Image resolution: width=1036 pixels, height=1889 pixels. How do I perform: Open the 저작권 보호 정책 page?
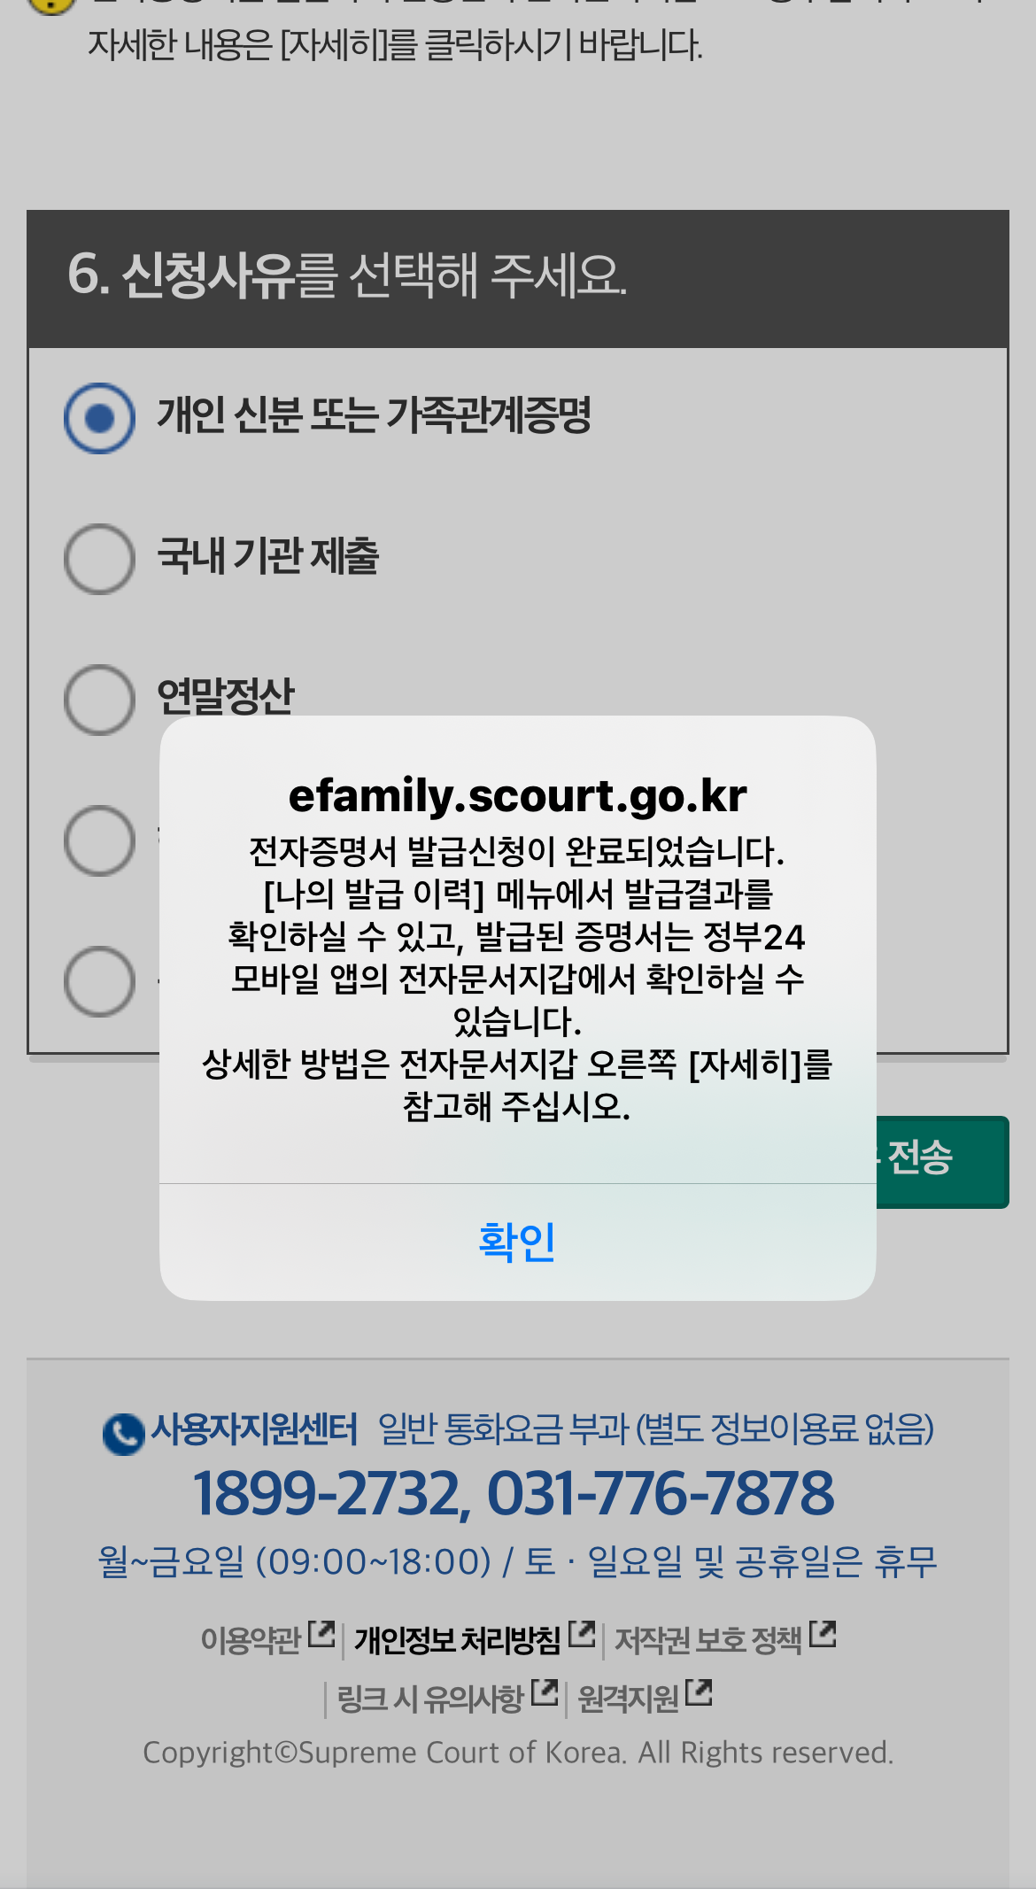pos(708,1634)
